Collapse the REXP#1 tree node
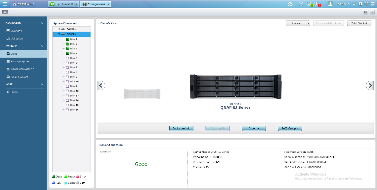The image size is (377, 190). click(59, 34)
